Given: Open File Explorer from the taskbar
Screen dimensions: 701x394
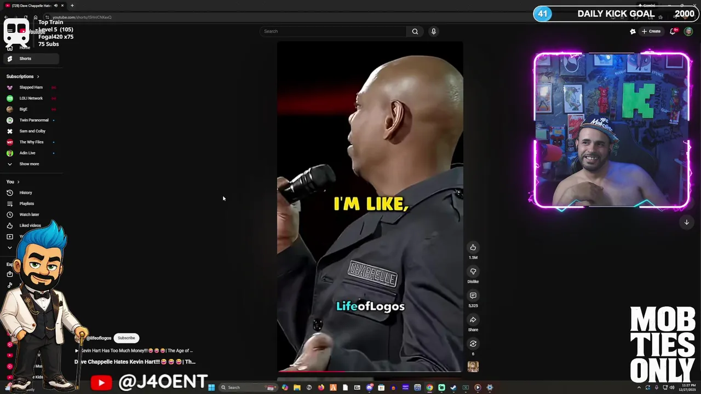Looking at the screenshot, I should (x=297, y=387).
